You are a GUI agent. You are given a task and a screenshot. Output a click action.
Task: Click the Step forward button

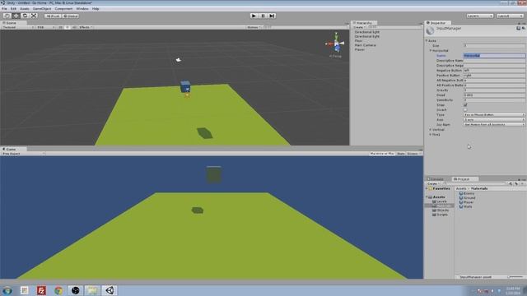tap(272, 16)
